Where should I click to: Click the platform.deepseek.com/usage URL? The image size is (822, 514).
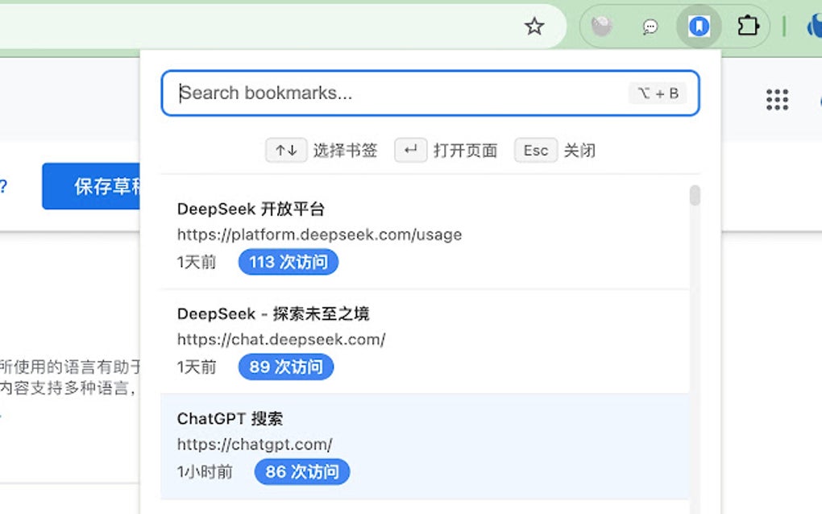pos(319,234)
